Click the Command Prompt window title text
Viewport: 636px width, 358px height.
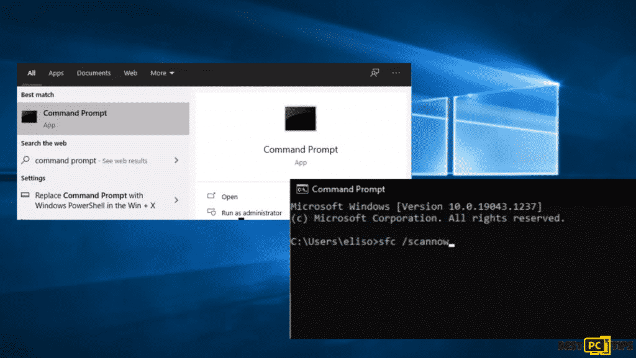348,189
